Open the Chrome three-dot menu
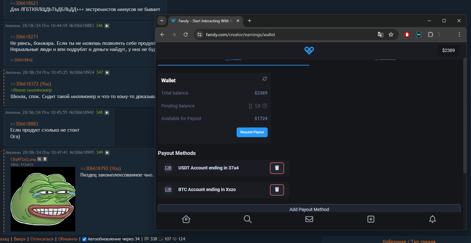The image size is (471, 243). [459, 35]
